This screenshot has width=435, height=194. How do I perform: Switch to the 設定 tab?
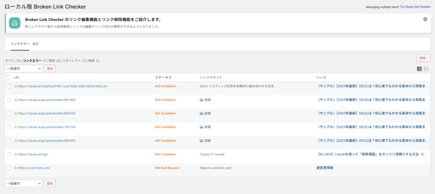click(x=36, y=44)
